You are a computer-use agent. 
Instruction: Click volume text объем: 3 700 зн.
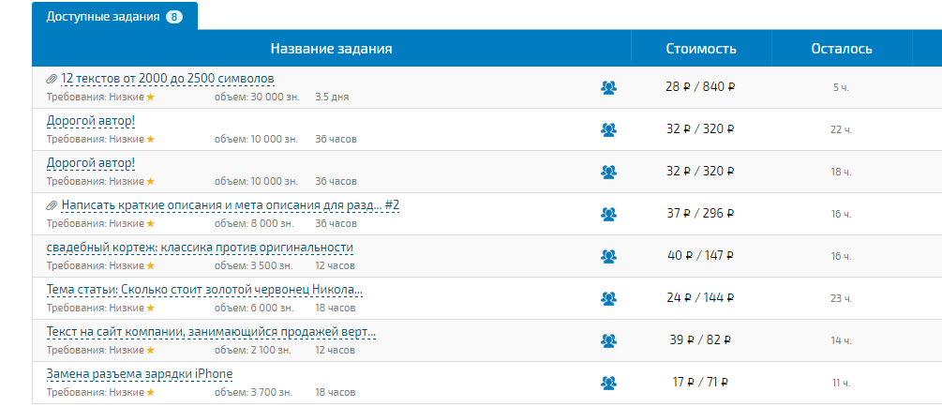click(254, 392)
